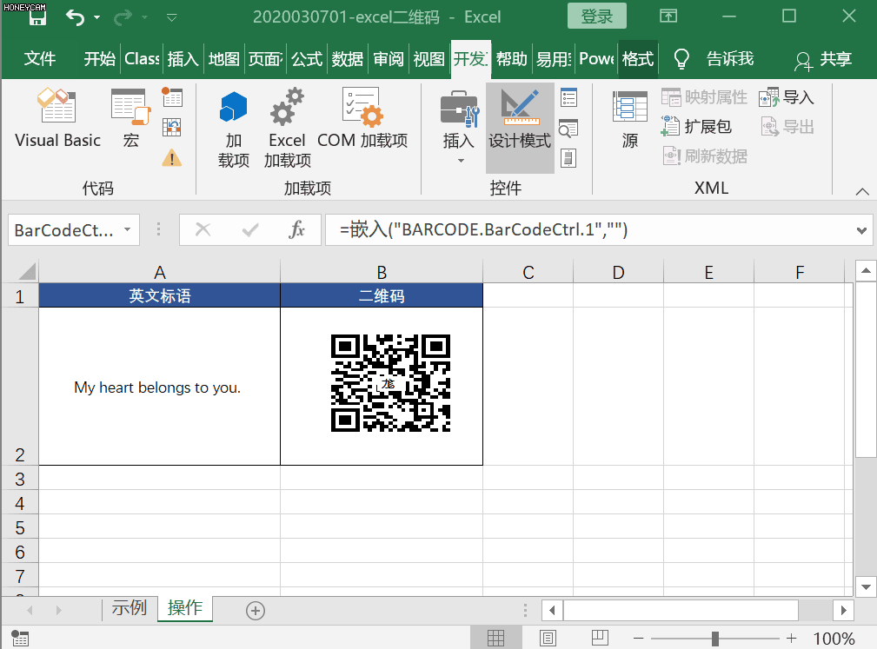Switch to the 示例 sheet tab
The width and height of the screenshot is (877, 649).
(x=130, y=607)
